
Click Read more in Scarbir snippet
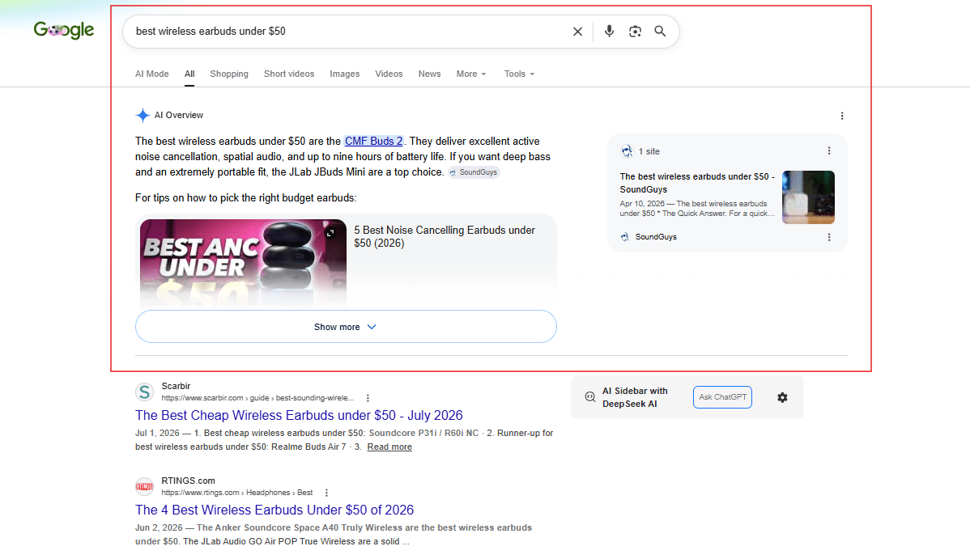coord(389,447)
